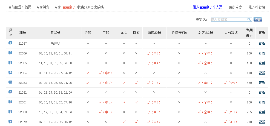Click the number 2 row badge icon
The image size is (270, 126).
pyautogui.click(x=10, y=53)
